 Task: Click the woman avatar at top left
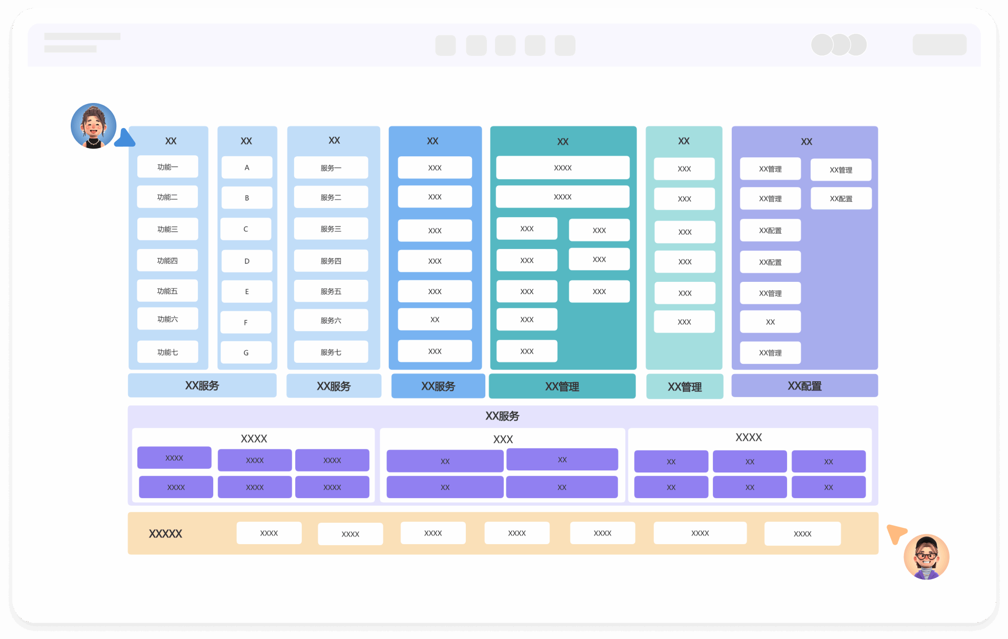pos(93,126)
